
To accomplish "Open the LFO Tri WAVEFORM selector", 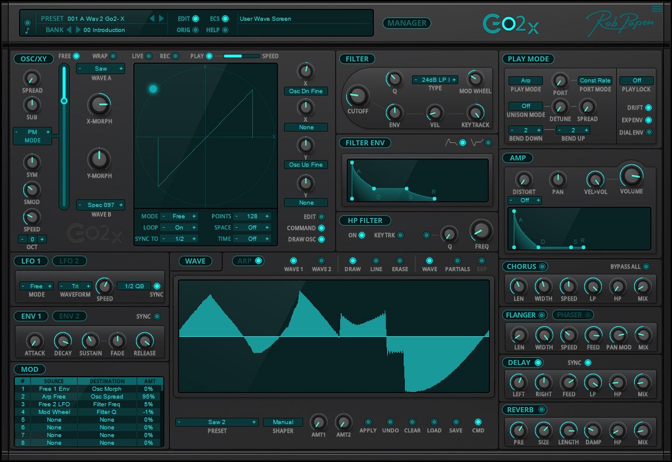I will click(75, 286).
